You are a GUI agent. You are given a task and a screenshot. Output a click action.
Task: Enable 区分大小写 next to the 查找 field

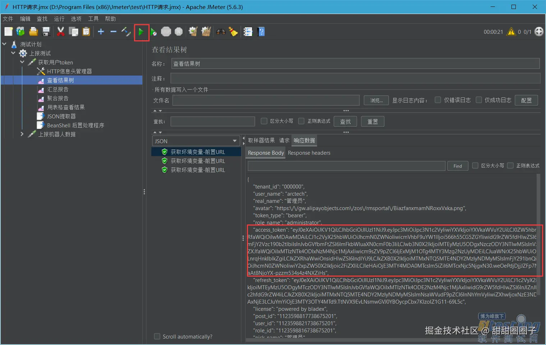coord(264,121)
